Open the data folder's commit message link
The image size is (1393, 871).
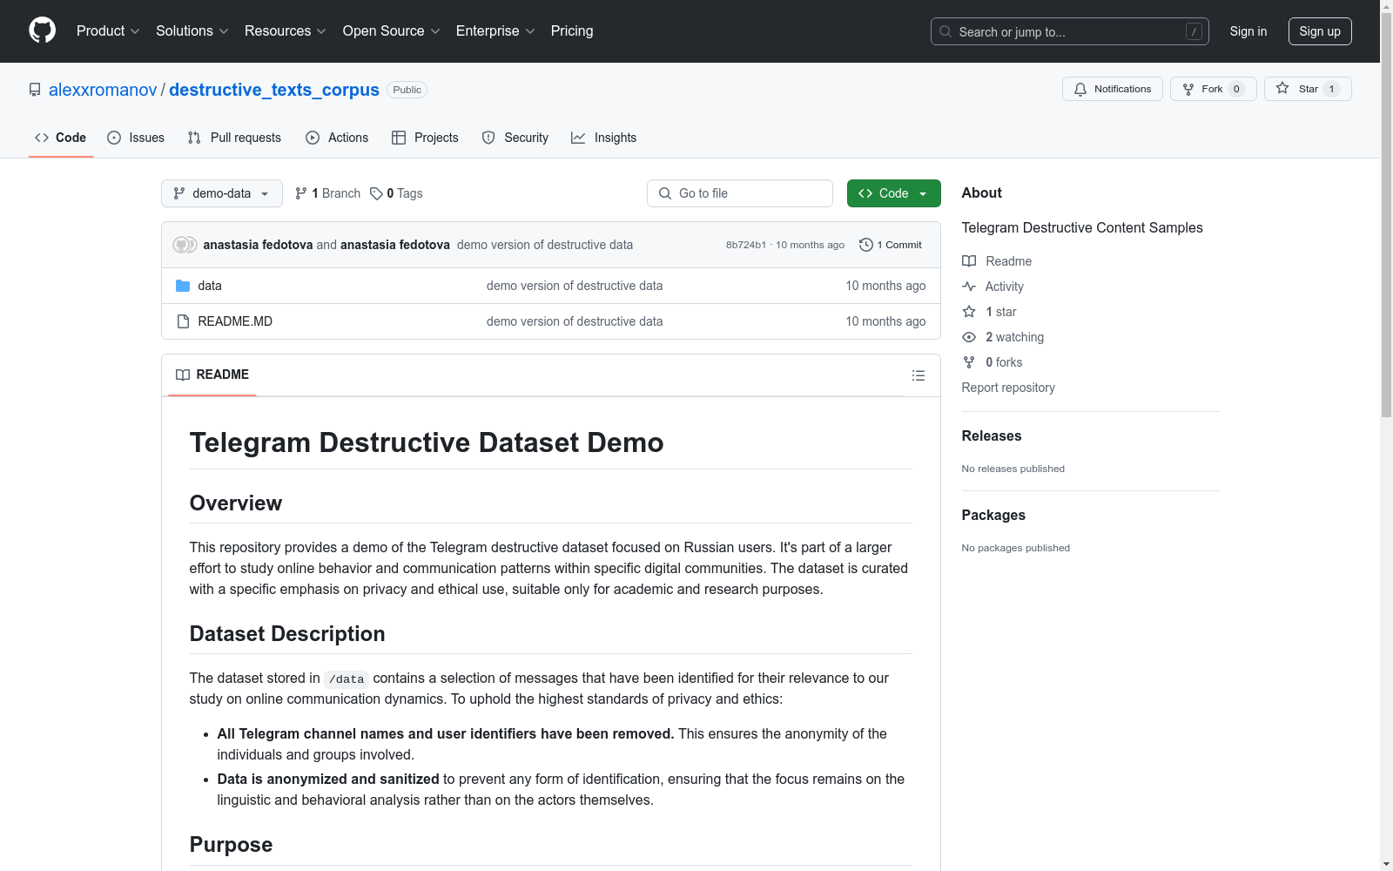click(x=575, y=286)
